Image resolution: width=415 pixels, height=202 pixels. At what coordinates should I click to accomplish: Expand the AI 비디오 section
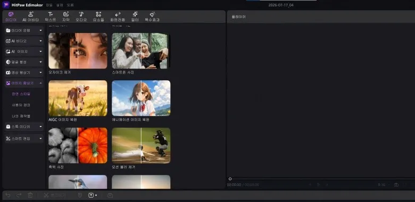(x=40, y=41)
